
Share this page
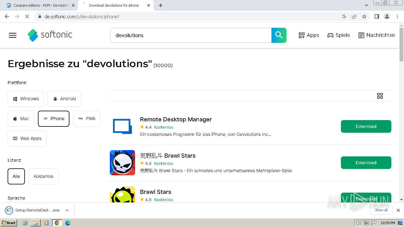coord(354,16)
